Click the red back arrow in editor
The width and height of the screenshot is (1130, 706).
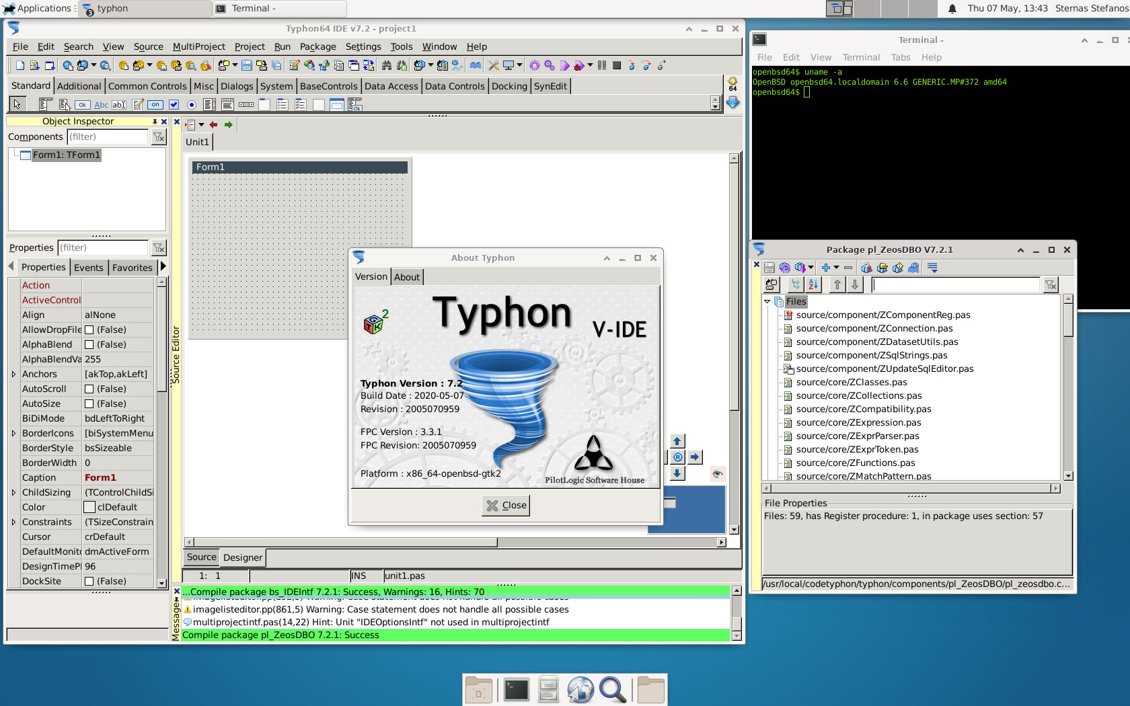213,124
